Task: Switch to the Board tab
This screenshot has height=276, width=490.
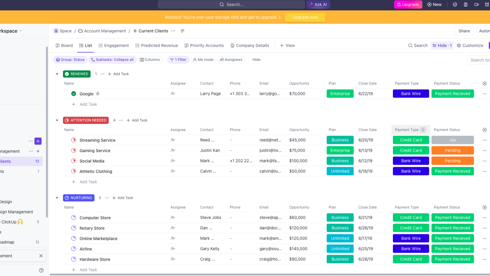Action: click(x=64, y=45)
